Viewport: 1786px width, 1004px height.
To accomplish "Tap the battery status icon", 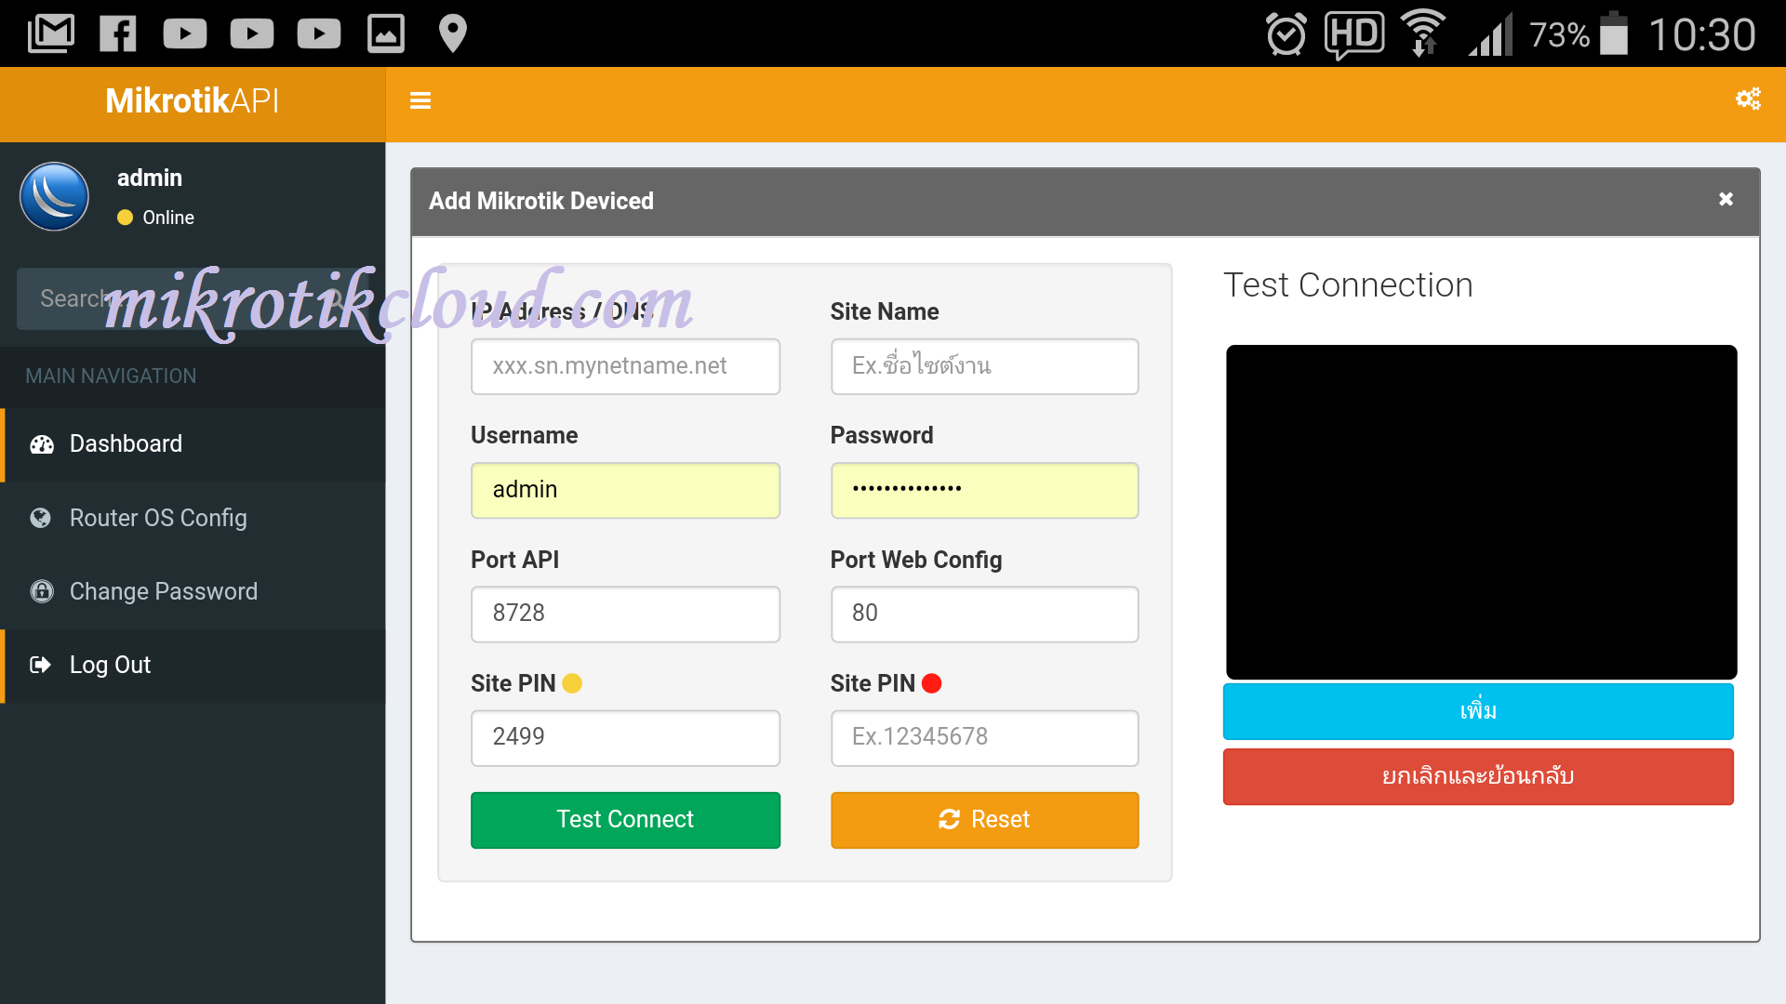I will click(x=1614, y=33).
